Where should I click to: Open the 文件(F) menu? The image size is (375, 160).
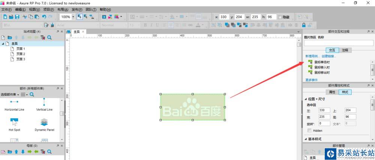[6, 10]
